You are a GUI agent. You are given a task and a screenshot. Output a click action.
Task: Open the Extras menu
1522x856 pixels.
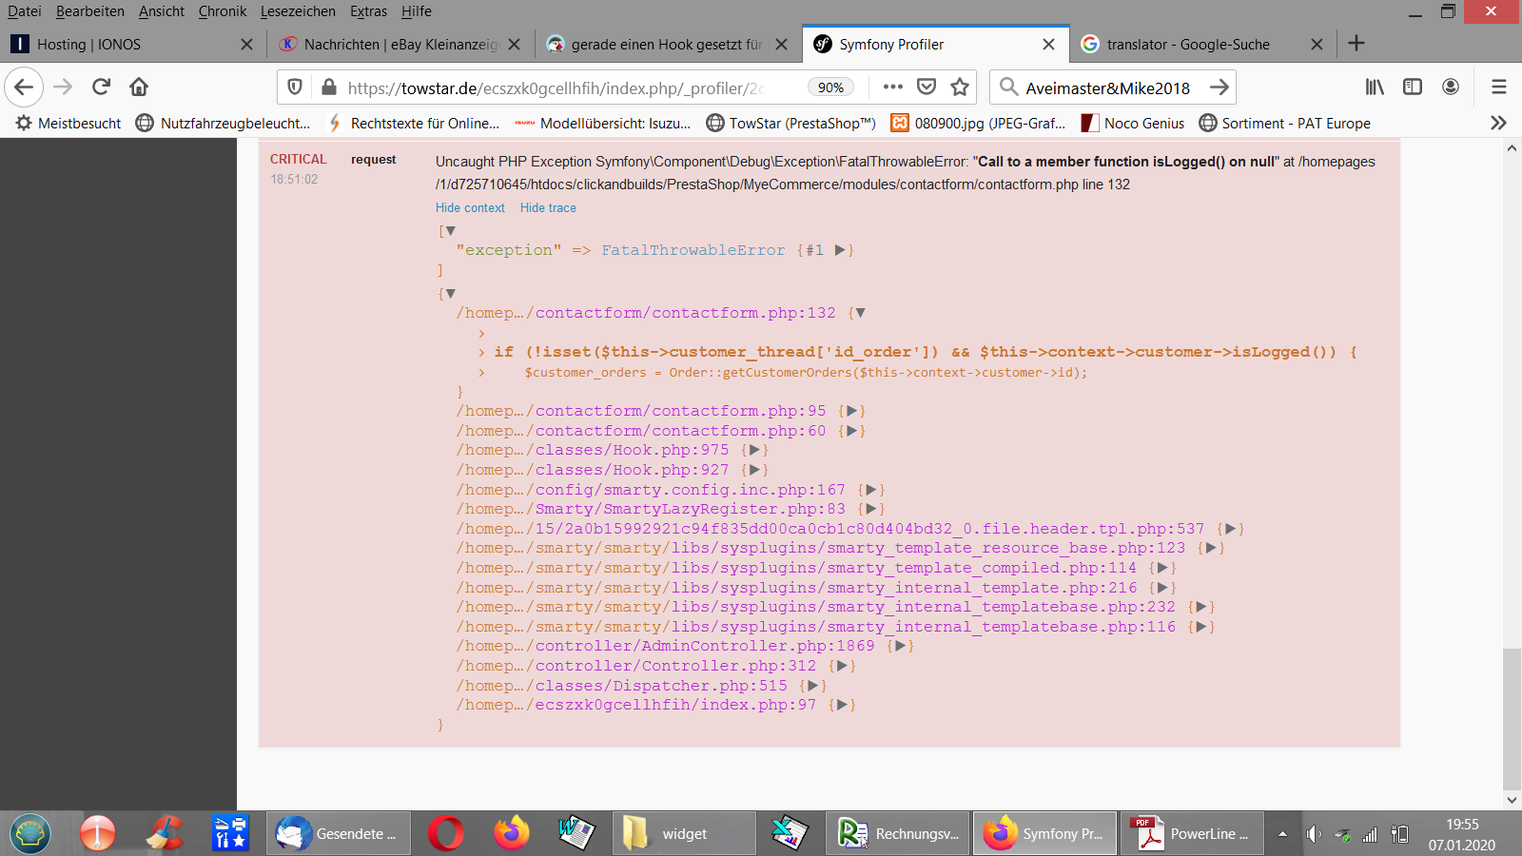click(368, 11)
